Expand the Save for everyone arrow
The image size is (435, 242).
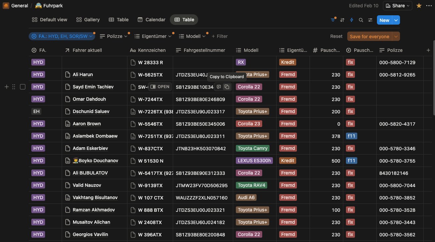pyautogui.click(x=396, y=37)
